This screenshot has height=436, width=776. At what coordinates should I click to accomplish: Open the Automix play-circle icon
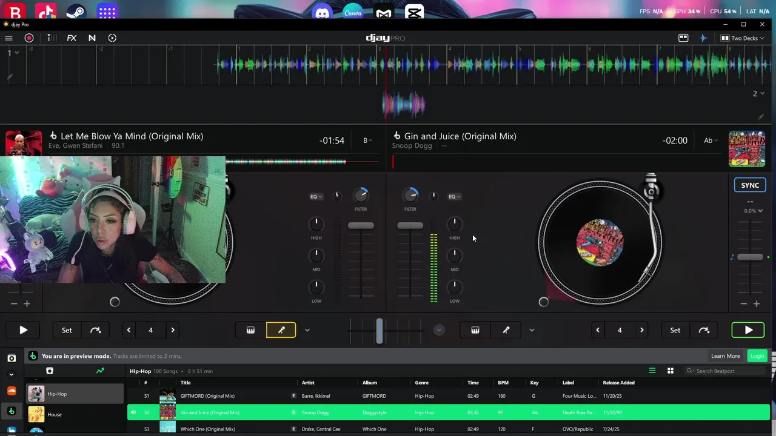[112, 38]
